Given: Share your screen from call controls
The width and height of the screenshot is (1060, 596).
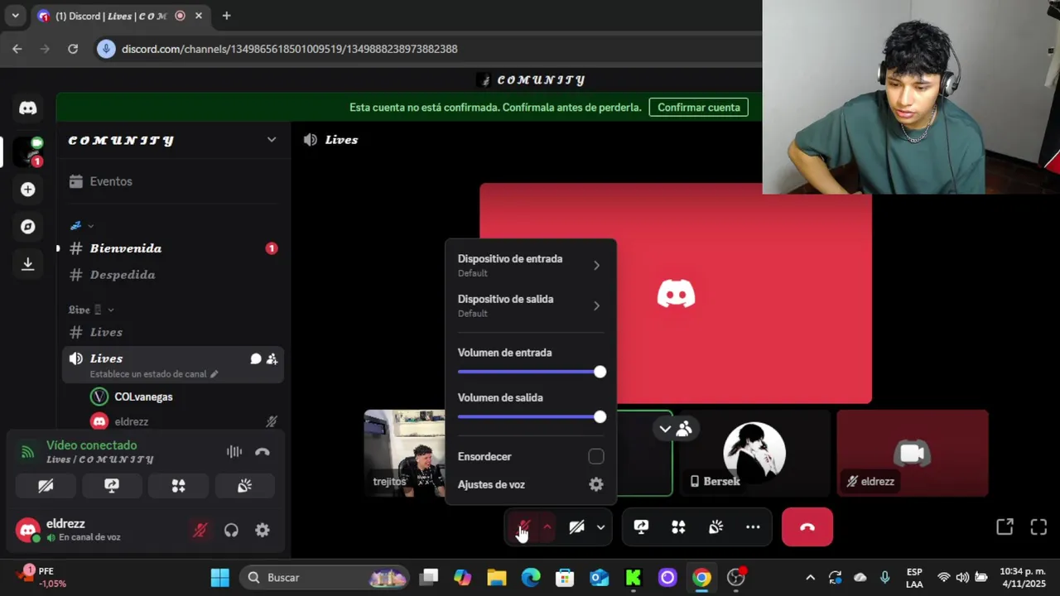Looking at the screenshot, I should click(641, 527).
